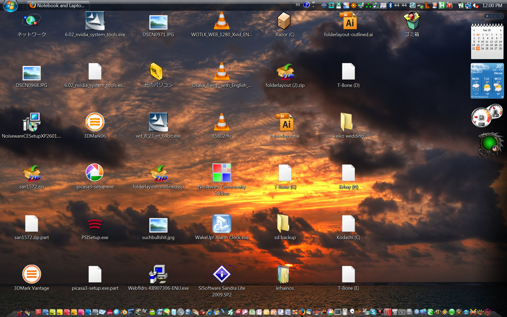This screenshot has height=317, width=507.
Task: Go to next month in calendar gadget
Action: pyautogui.click(x=501, y=30)
